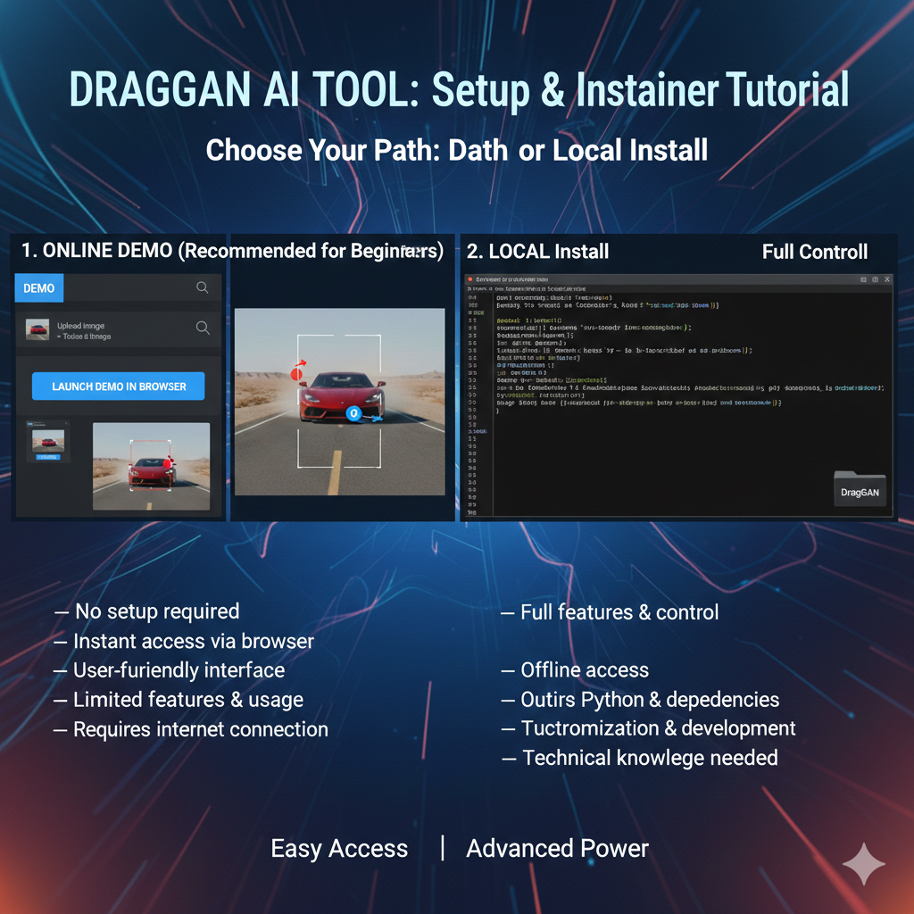Click the car thumbnail in the Upload Image row
The image size is (914, 914).
(37, 328)
